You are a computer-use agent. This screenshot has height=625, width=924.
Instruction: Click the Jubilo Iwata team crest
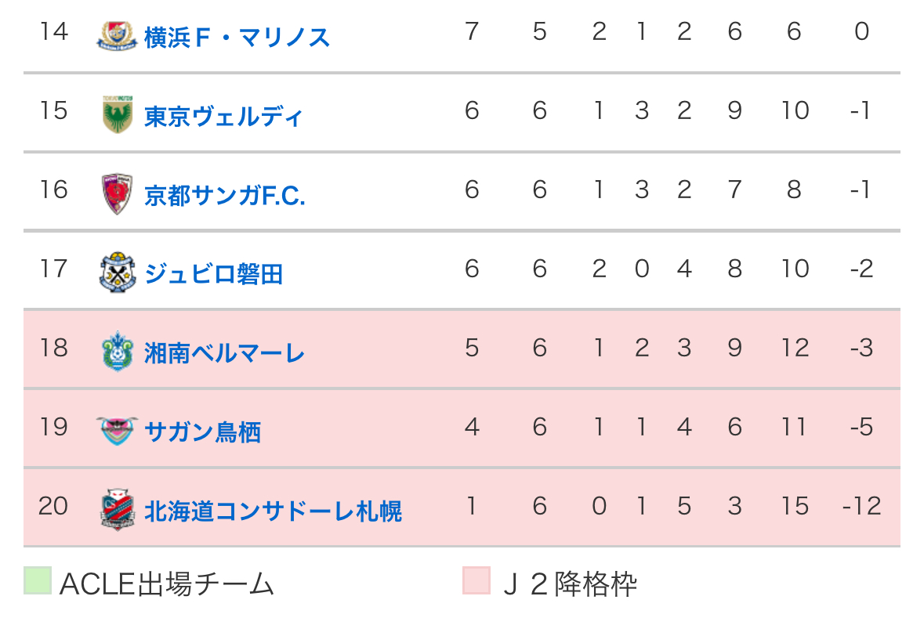click(117, 273)
